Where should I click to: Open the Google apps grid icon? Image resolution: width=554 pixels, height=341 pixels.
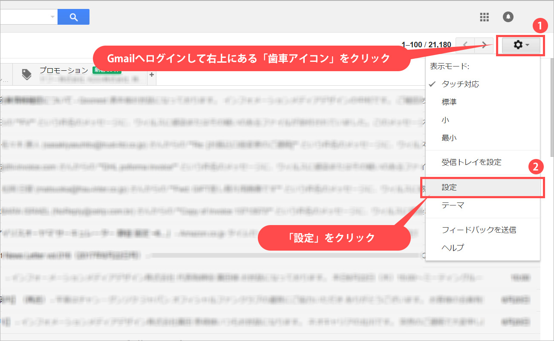pyautogui.click(x=484, y=17)
